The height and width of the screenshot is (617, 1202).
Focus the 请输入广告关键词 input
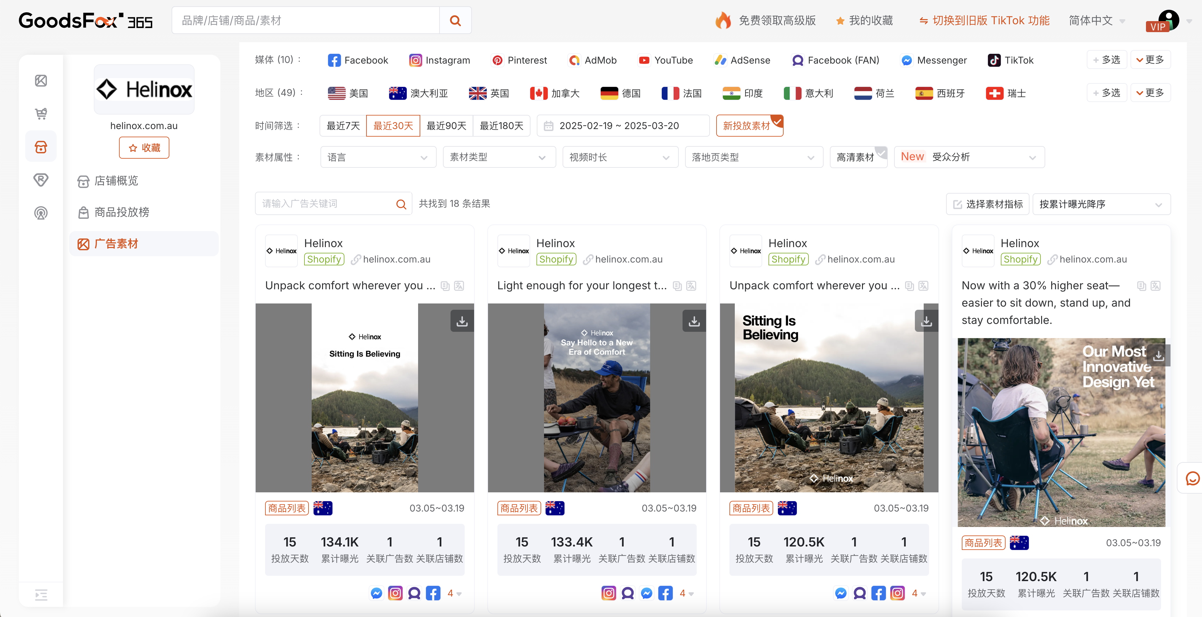tap(327, 204)
